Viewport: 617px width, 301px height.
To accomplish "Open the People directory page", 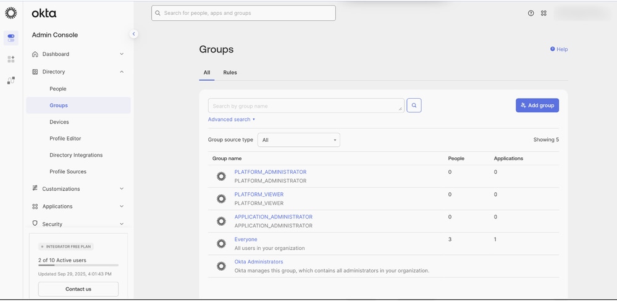I will [58, 89].
